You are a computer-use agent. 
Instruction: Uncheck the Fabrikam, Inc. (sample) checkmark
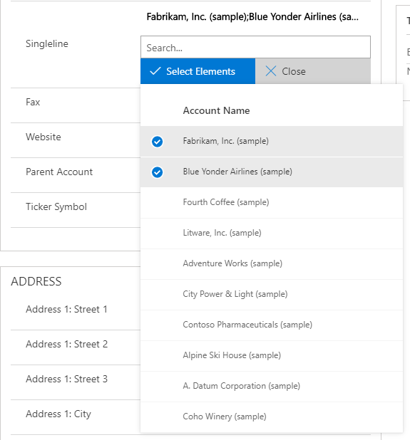pos(157,142)
